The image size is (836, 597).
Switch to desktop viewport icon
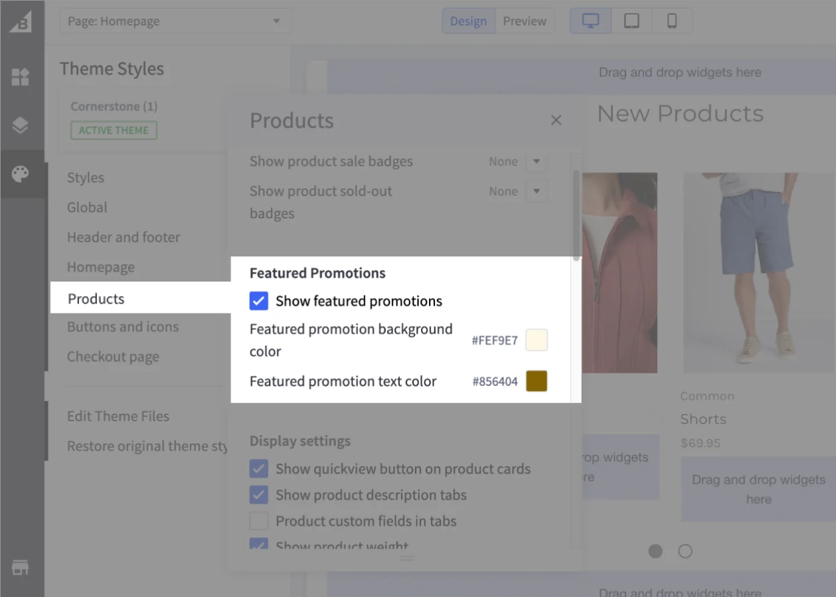click(x=590, y=21)
